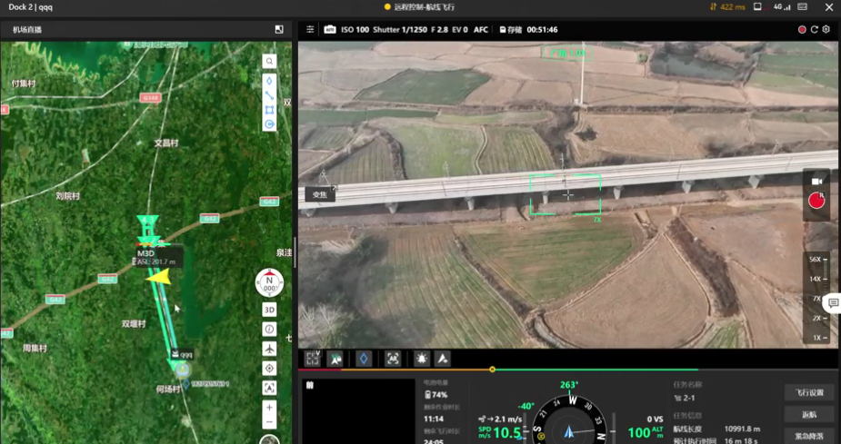
Task: Reset map orientation with north compass
Action: [269, 281]
